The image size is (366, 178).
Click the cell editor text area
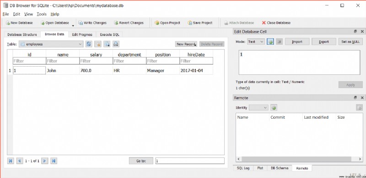coord(299,63)
